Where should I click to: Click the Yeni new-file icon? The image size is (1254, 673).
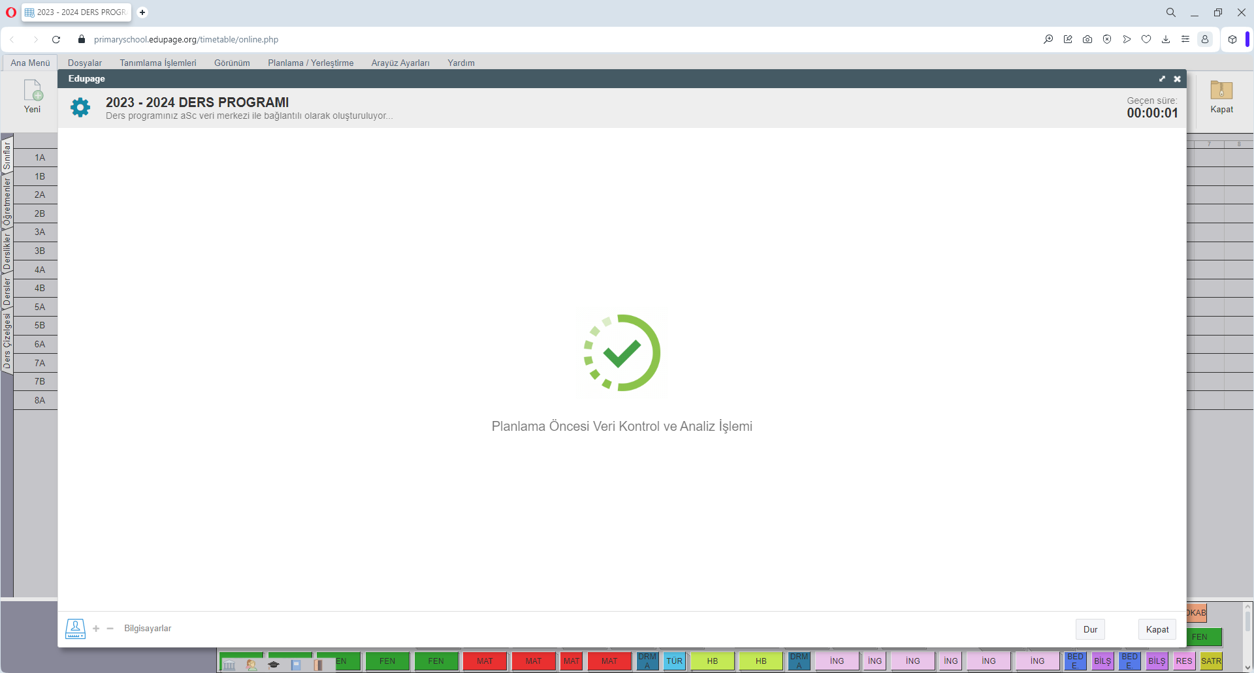(32, 90)
